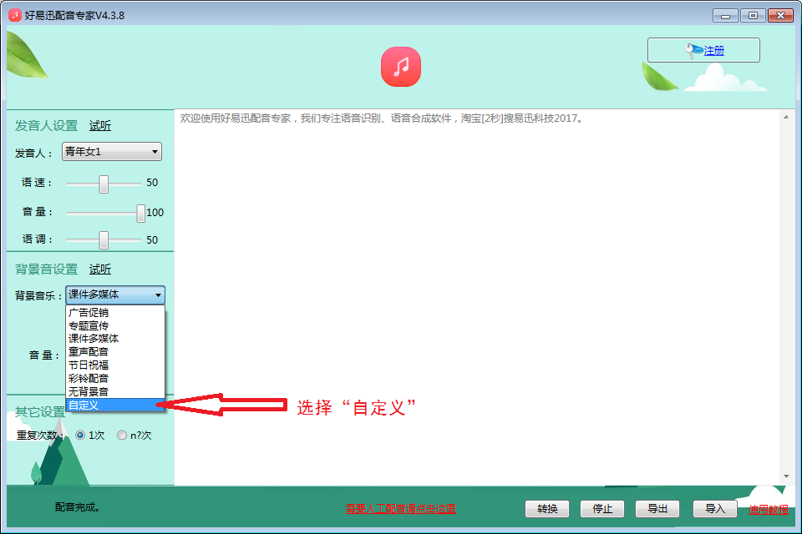Click the 注册 register button

[x=703, y=50]
